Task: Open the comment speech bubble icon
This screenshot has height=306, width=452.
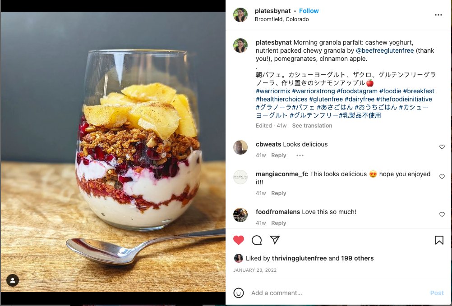Action: tap(257, 240)
